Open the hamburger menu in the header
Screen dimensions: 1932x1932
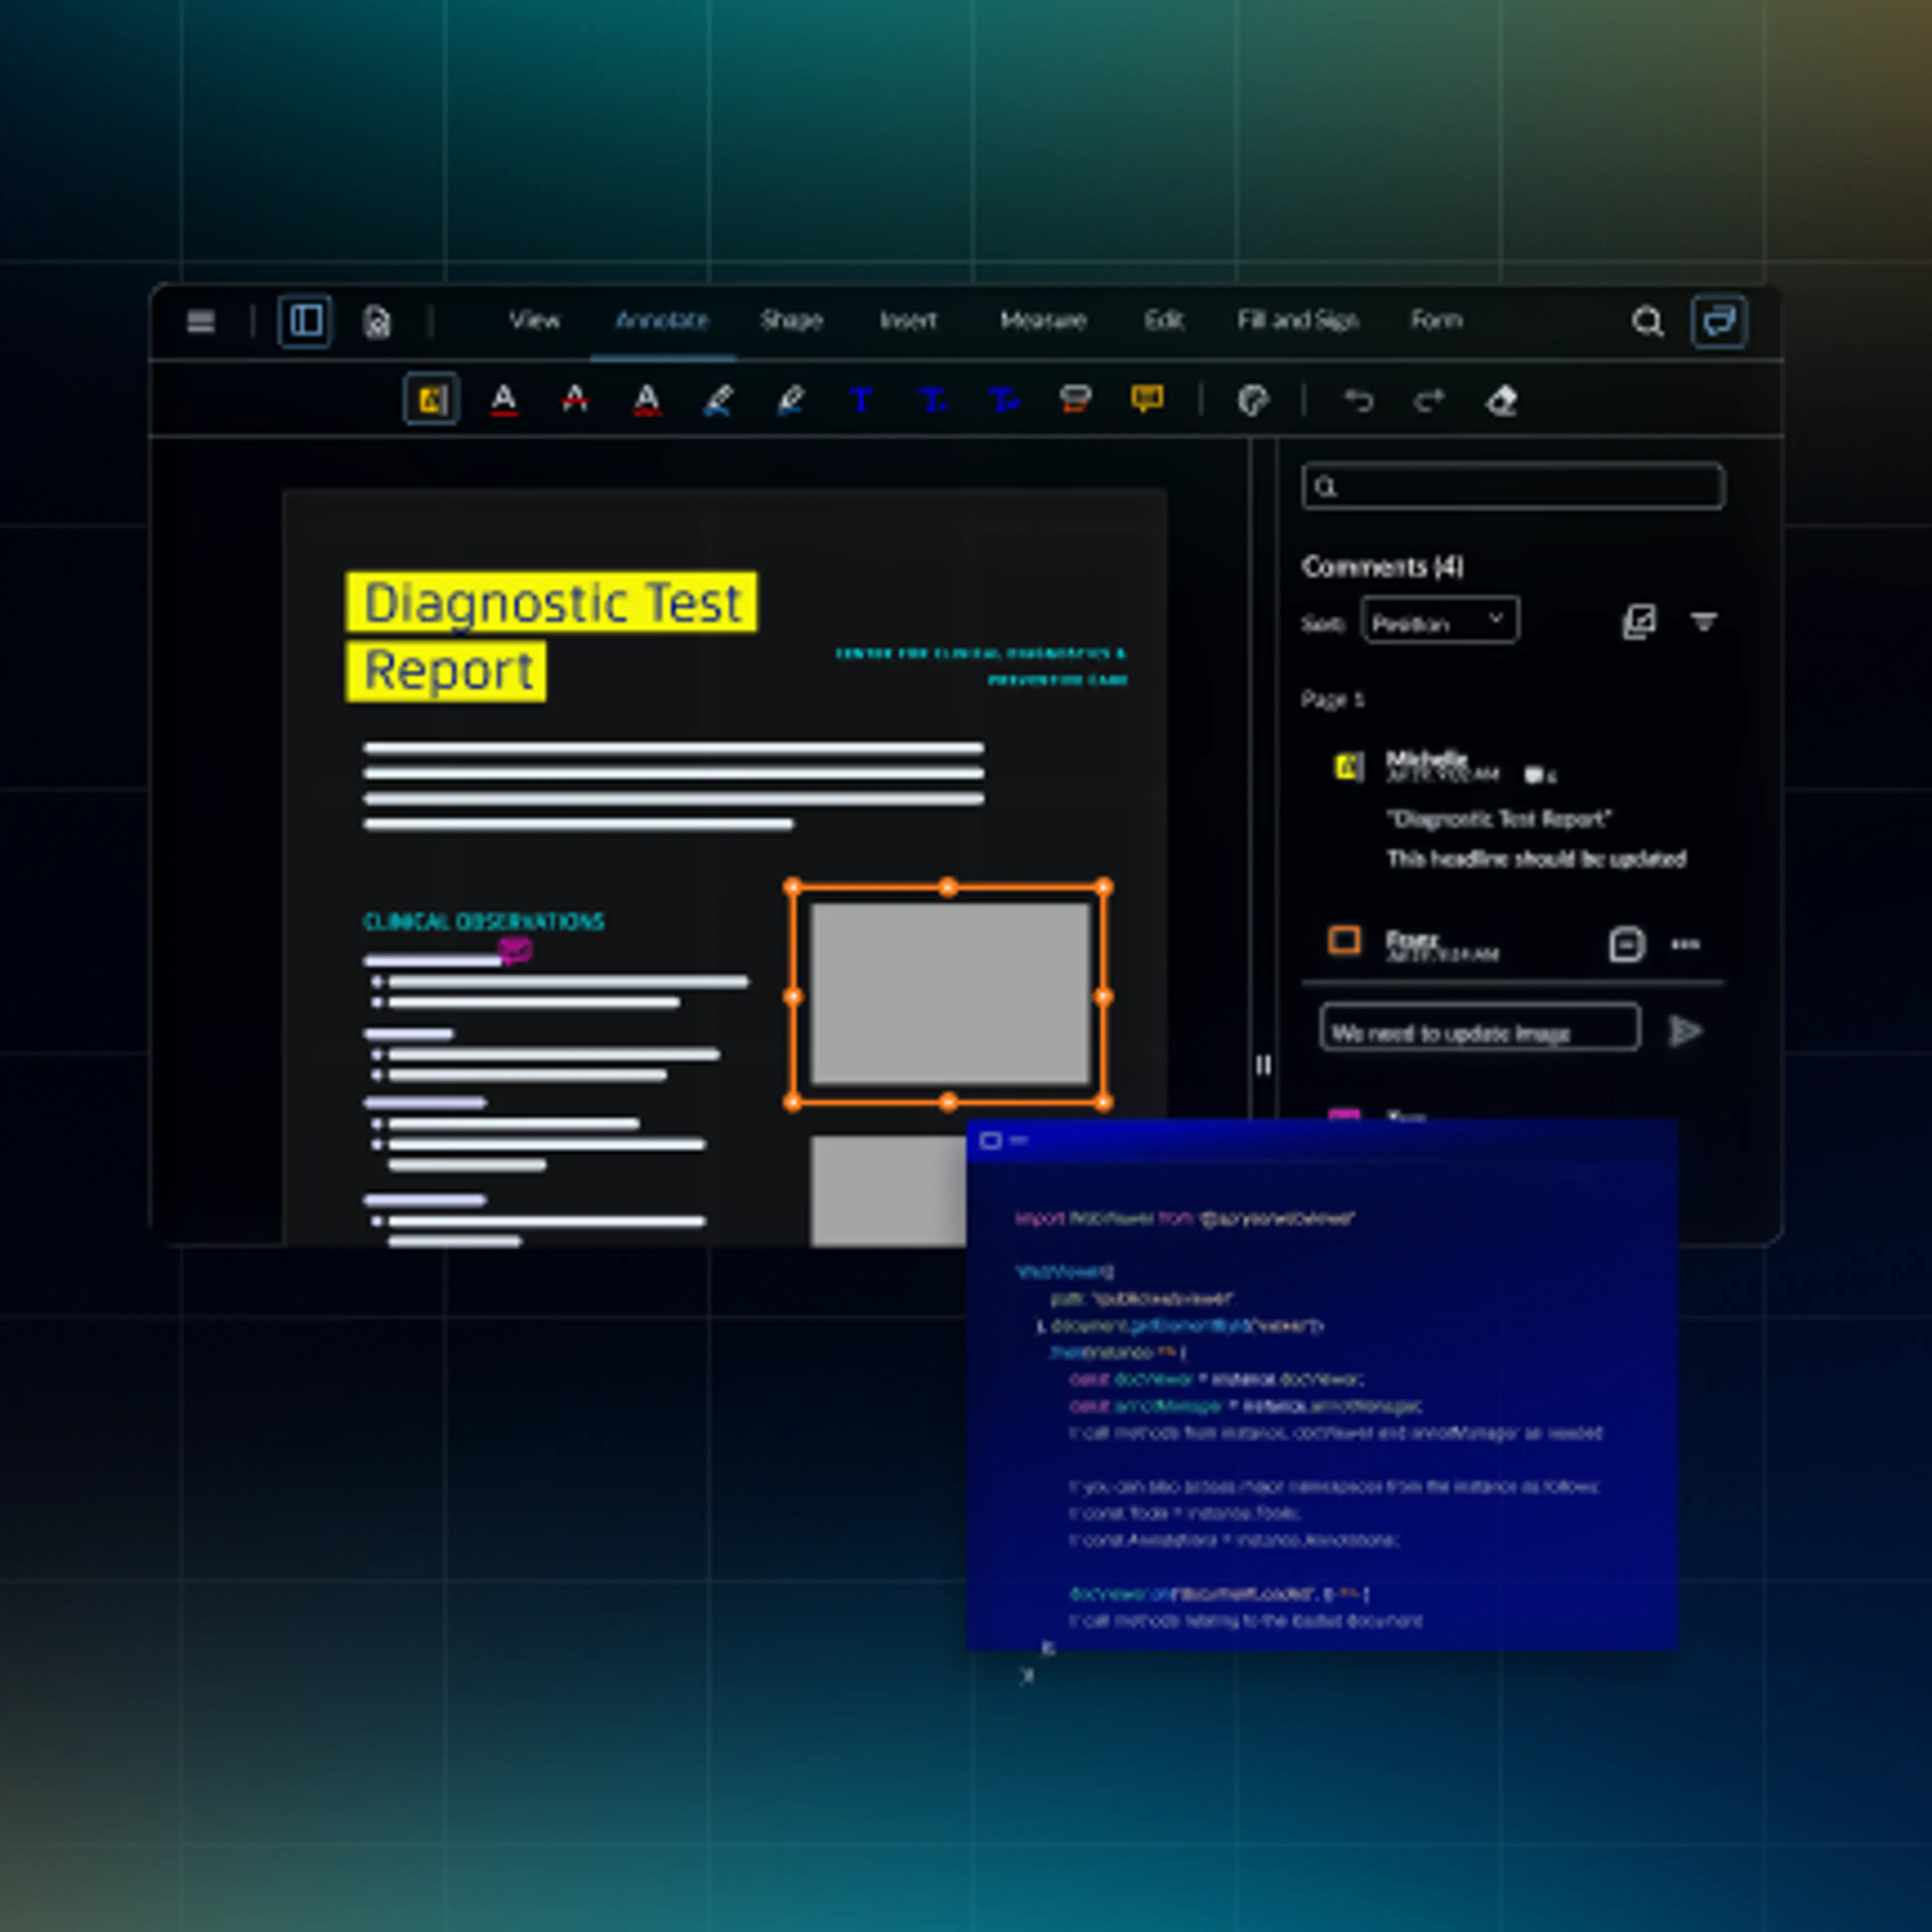point(201,322)
